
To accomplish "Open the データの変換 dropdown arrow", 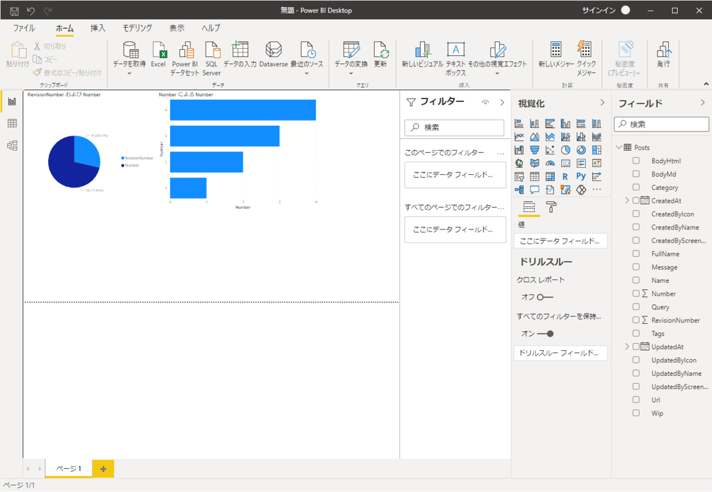I will point(351,74).
